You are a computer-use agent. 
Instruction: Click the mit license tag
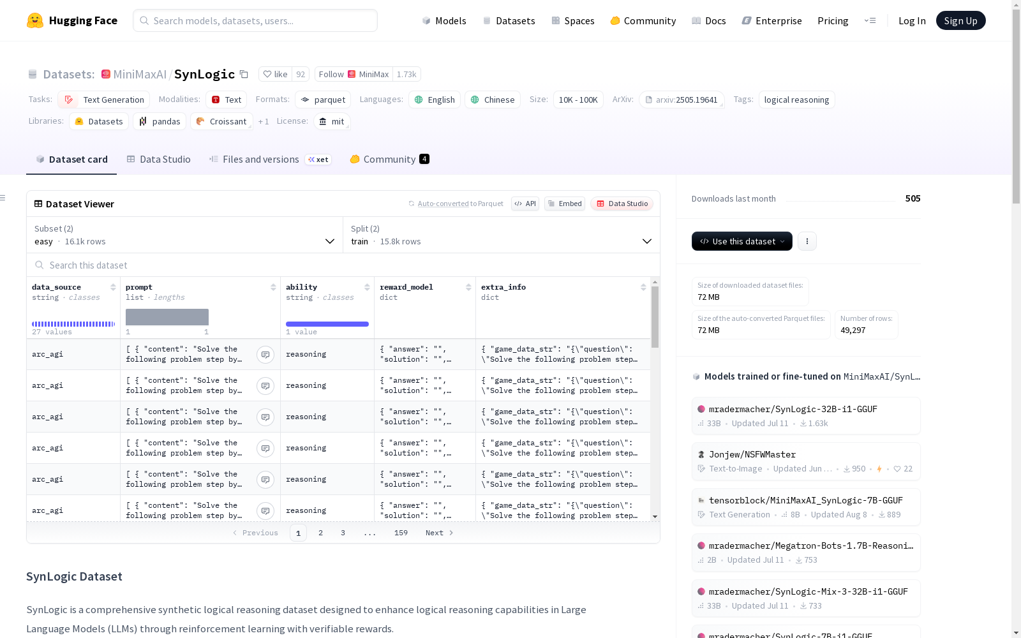coord(332,121)
